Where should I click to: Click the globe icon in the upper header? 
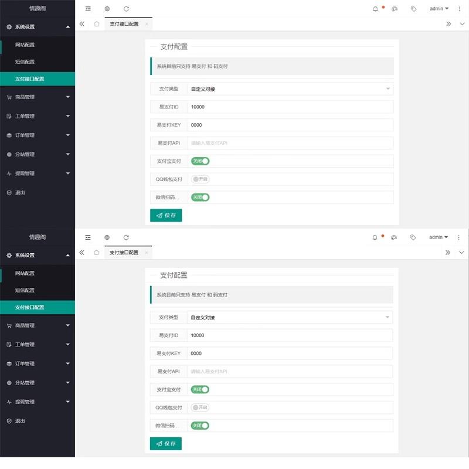point(107,9)
